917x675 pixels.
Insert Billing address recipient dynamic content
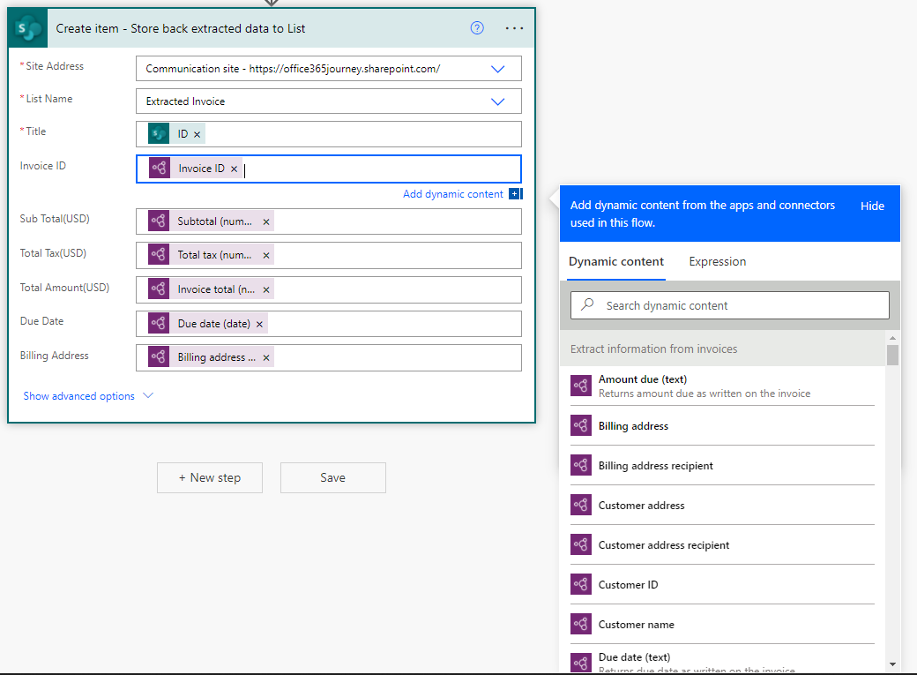click(722, 465)
